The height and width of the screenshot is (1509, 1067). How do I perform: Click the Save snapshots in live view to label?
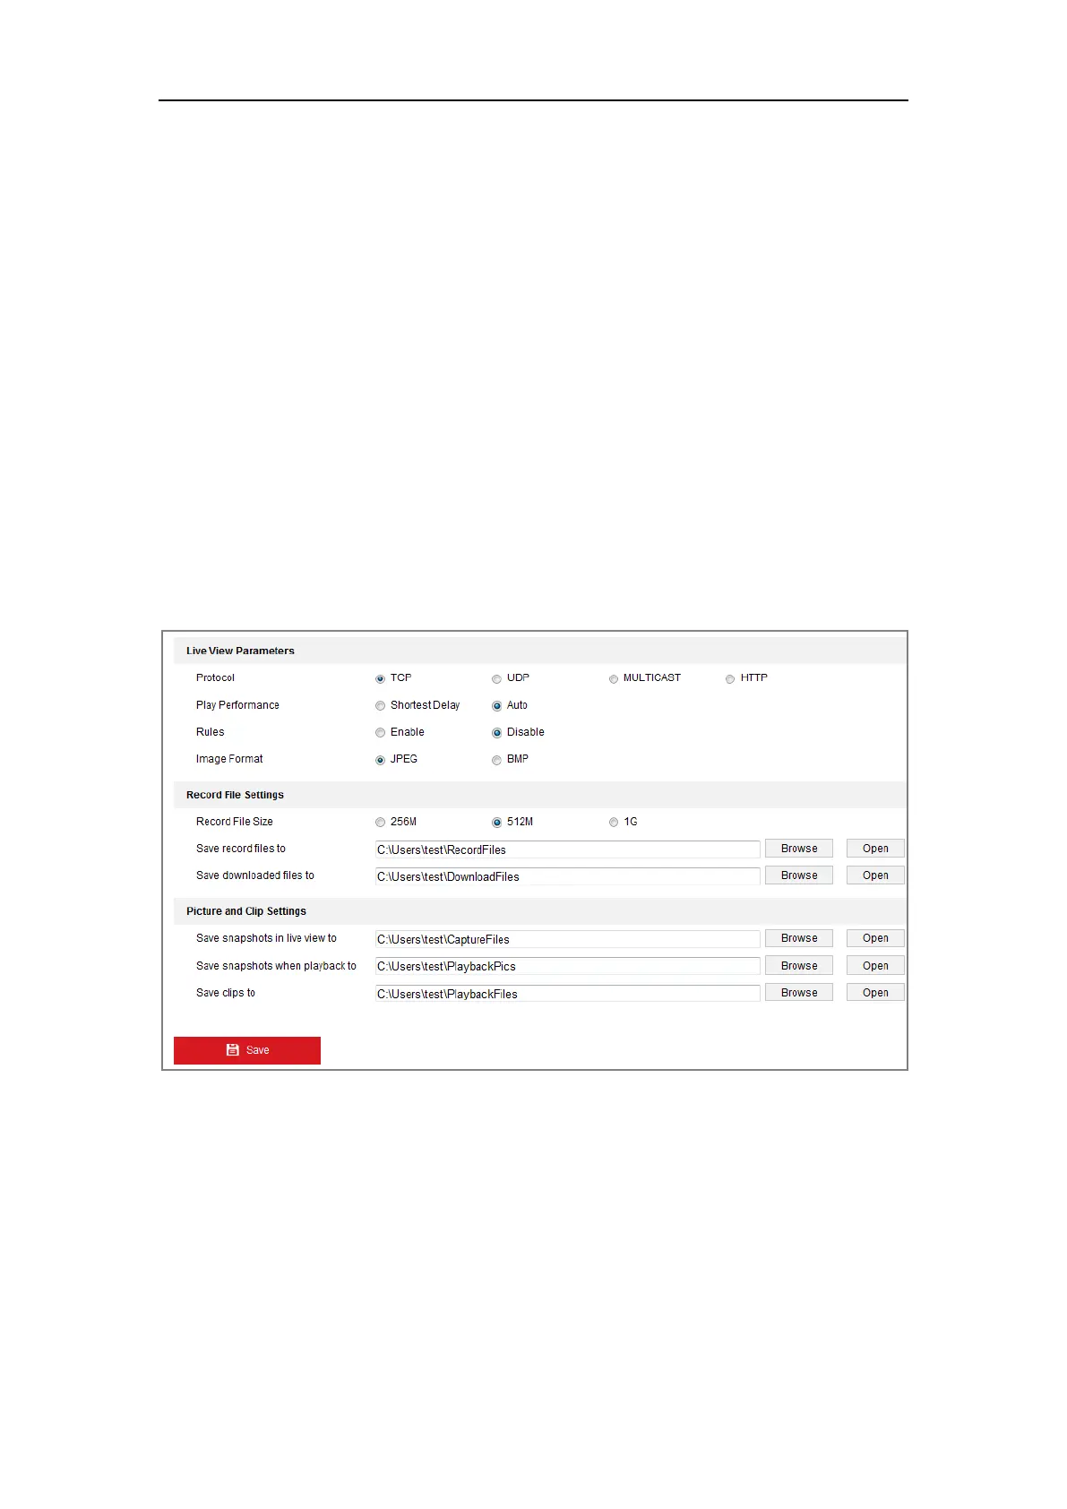[266, 938]
